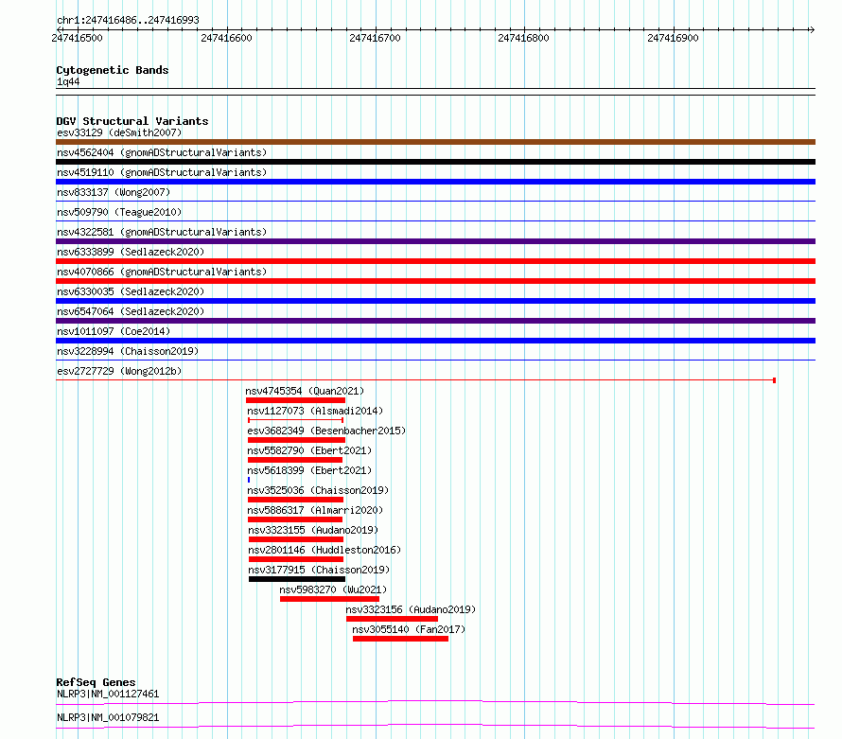Click the DGV Structural Variants track title
The image size is (842, 739).
coord(132,121)
